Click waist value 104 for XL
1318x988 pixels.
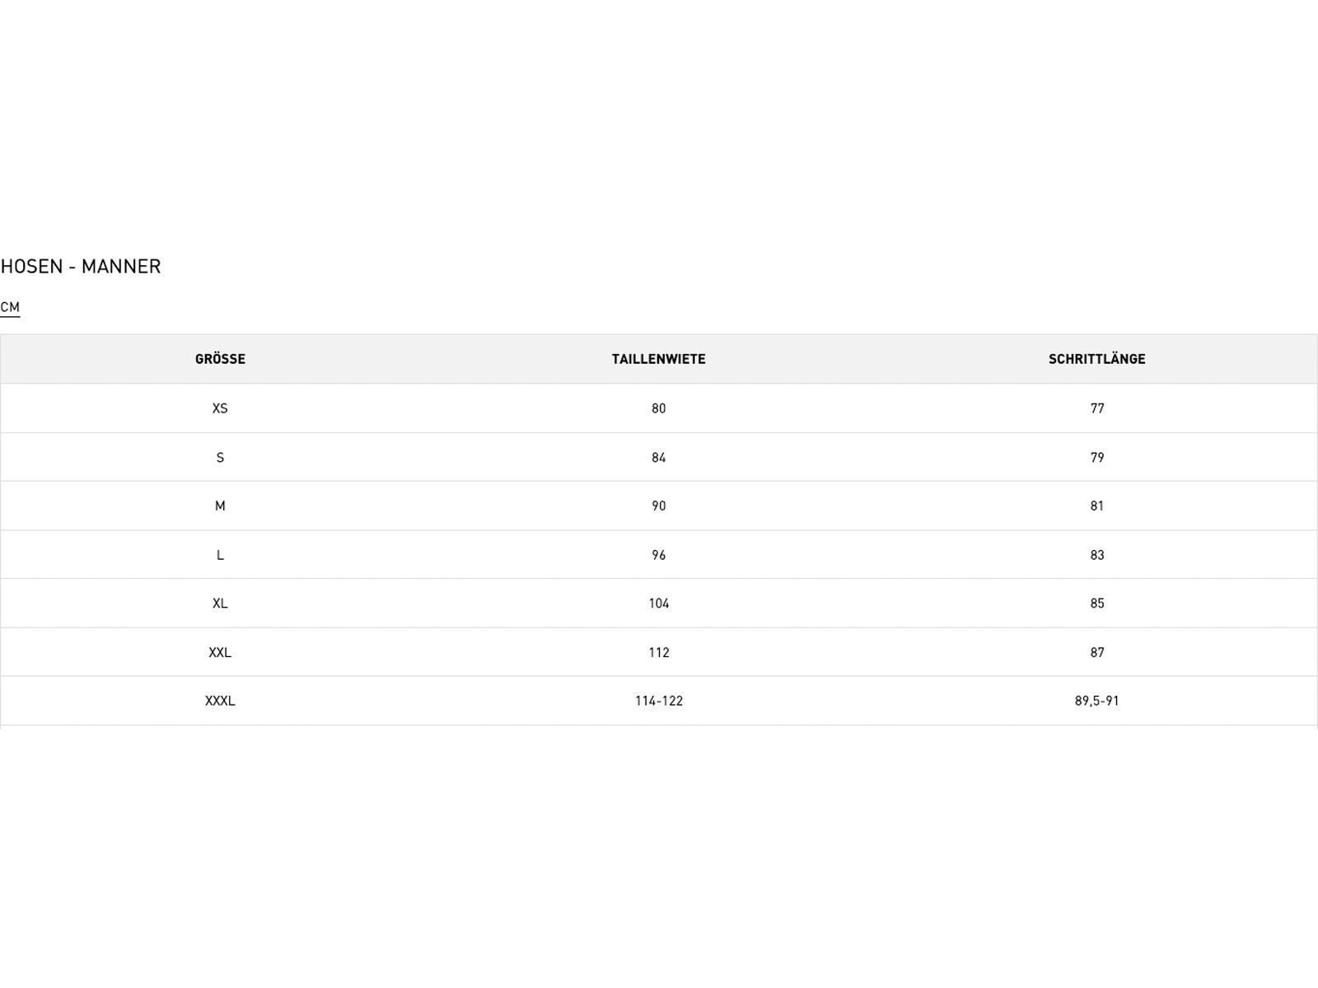658,604
